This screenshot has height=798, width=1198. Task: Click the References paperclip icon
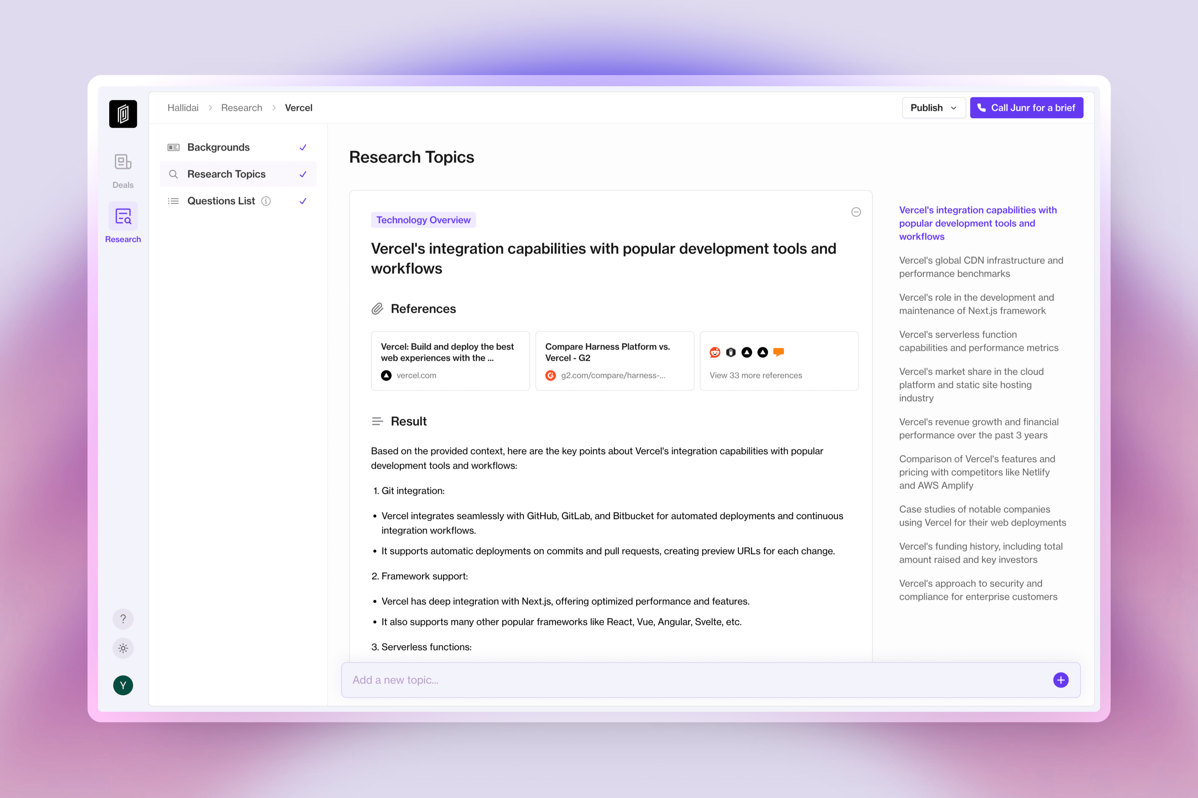pyautogui.click(x=377, y=309)
